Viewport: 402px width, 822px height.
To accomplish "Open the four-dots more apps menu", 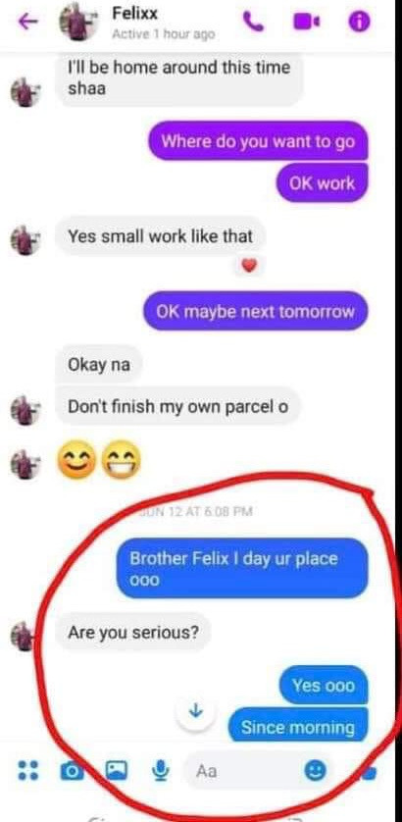I will [27, 771].
